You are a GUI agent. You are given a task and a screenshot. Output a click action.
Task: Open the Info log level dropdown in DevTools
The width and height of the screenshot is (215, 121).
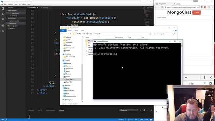(x=197, y=83)
